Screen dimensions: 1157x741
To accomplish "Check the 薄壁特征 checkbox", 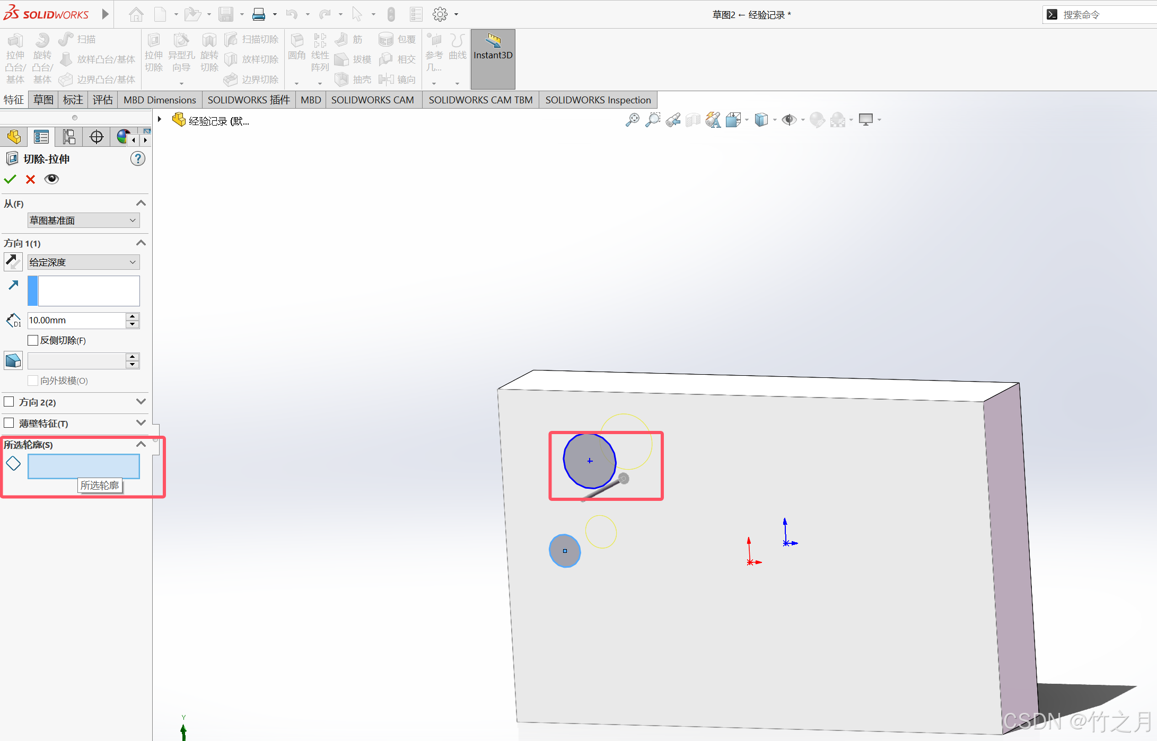I will point(9,423).
